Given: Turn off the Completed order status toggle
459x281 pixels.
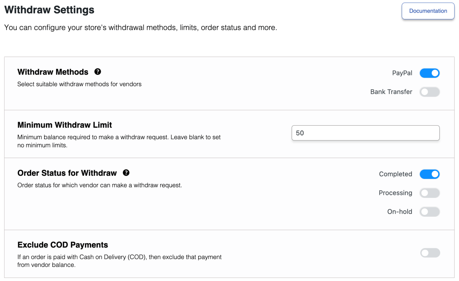Looking at the screenshot, I should coord(430,174).
